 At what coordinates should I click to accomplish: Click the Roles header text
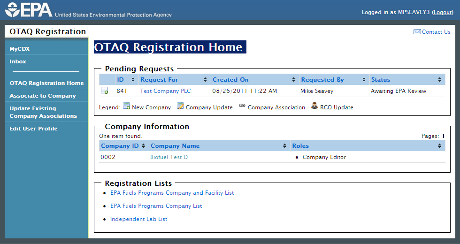300,146
